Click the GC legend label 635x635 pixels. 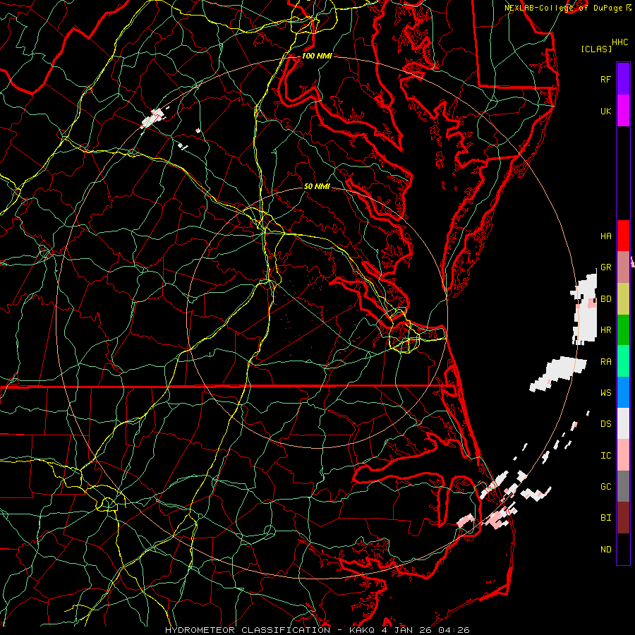[x=605, y=487]
